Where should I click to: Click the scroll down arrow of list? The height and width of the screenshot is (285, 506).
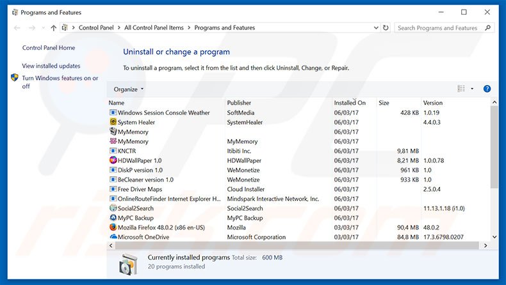[x=494, y=236]
